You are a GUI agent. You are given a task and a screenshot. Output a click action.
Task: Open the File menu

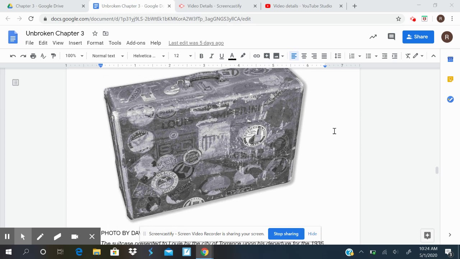29,43
